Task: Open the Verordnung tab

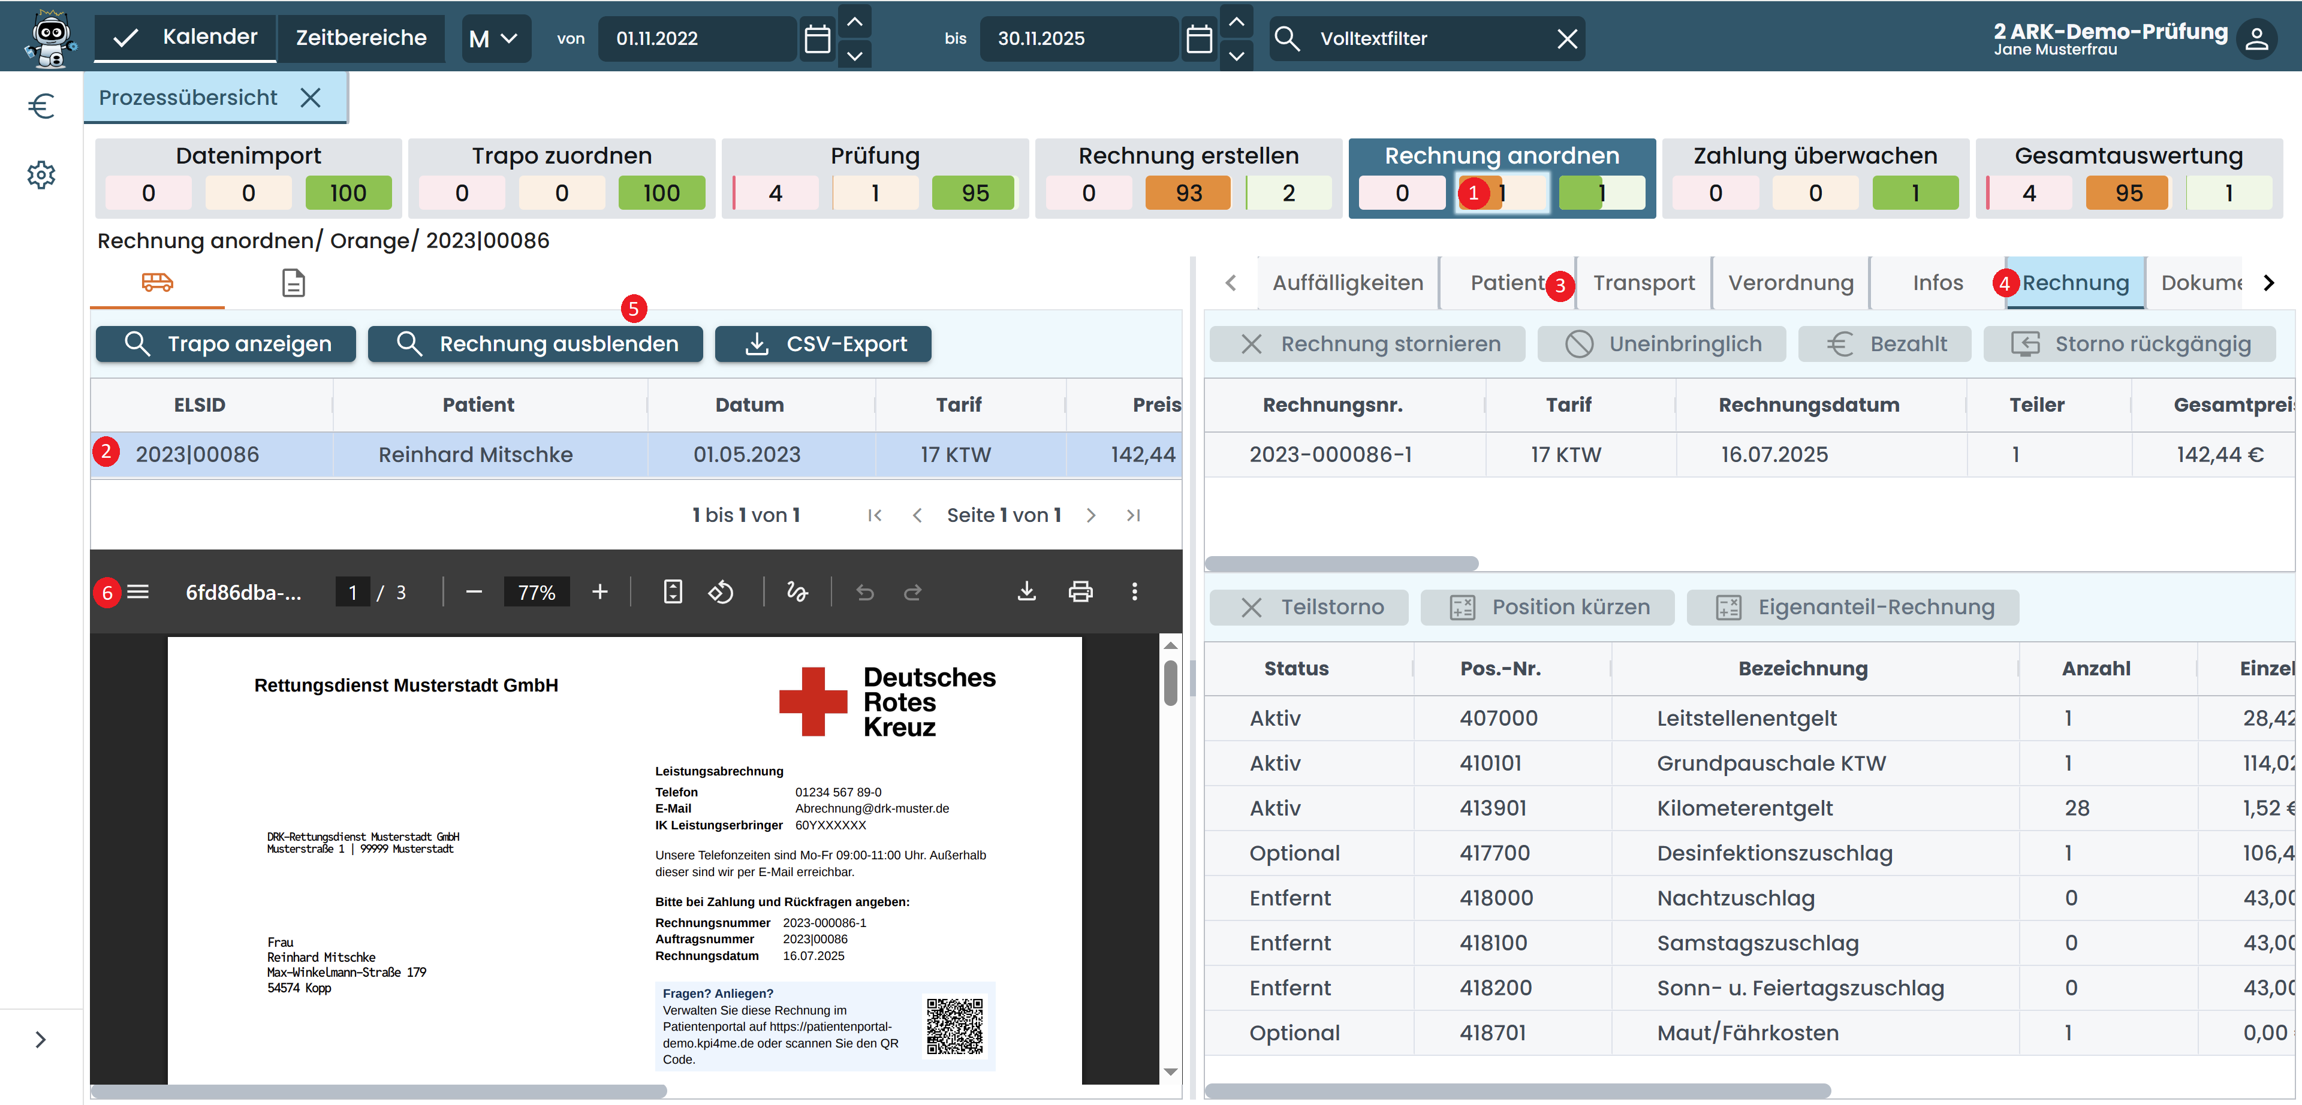Action: [x=1790, y=282]
